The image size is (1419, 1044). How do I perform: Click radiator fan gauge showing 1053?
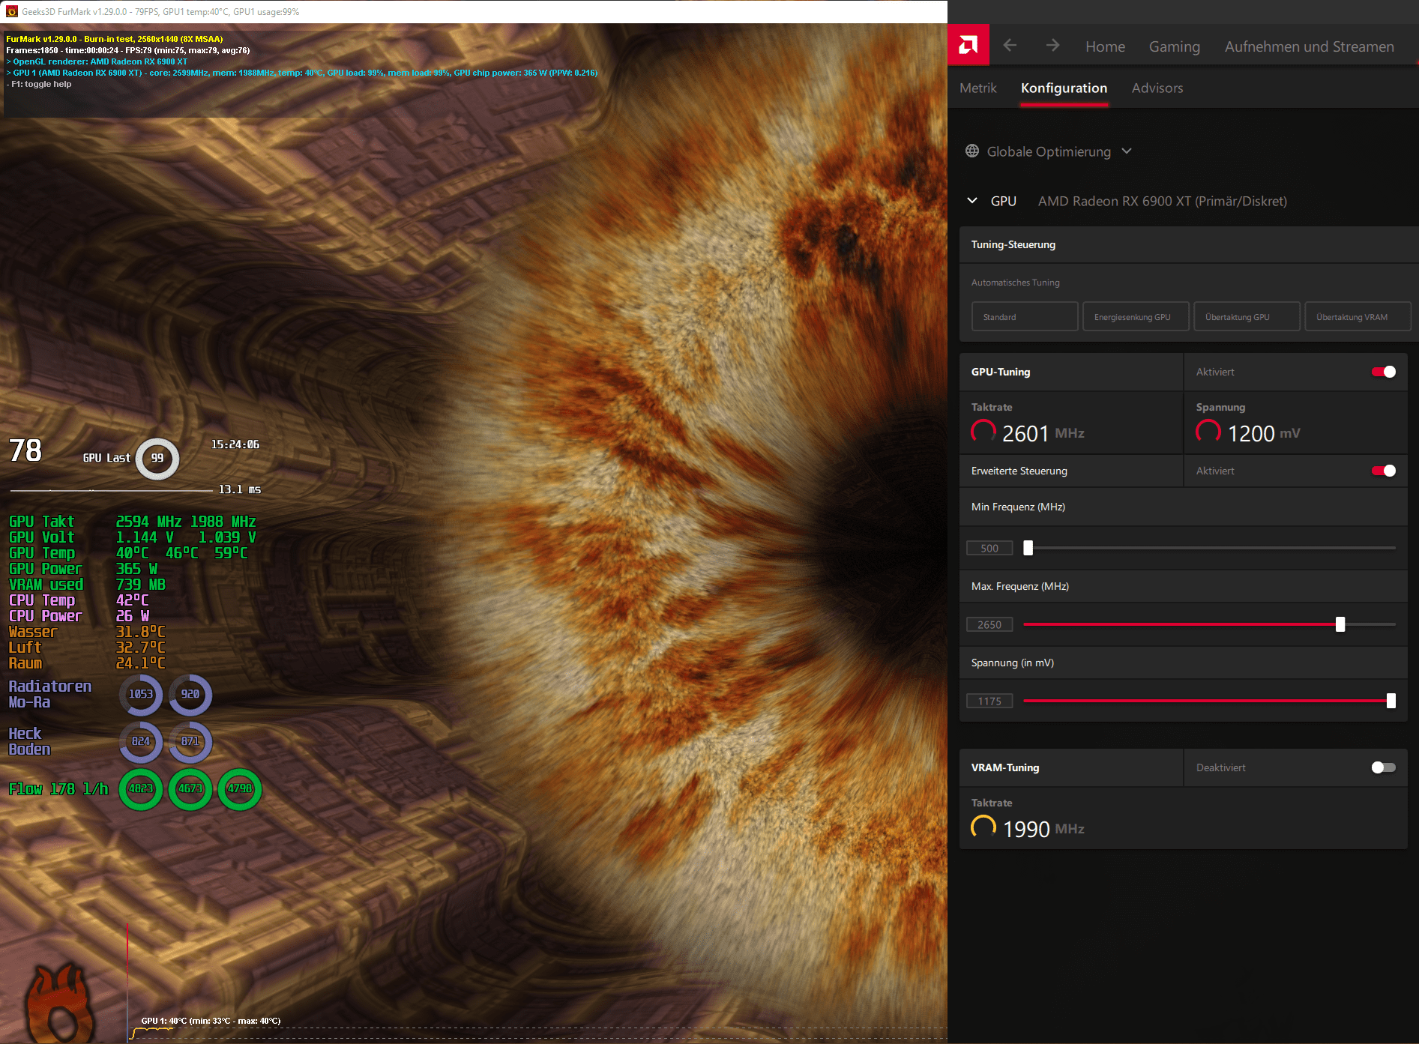coord(141,695)
